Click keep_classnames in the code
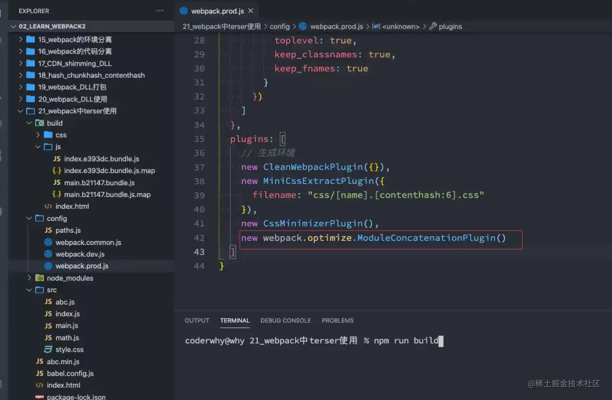 tap(316, 55)
